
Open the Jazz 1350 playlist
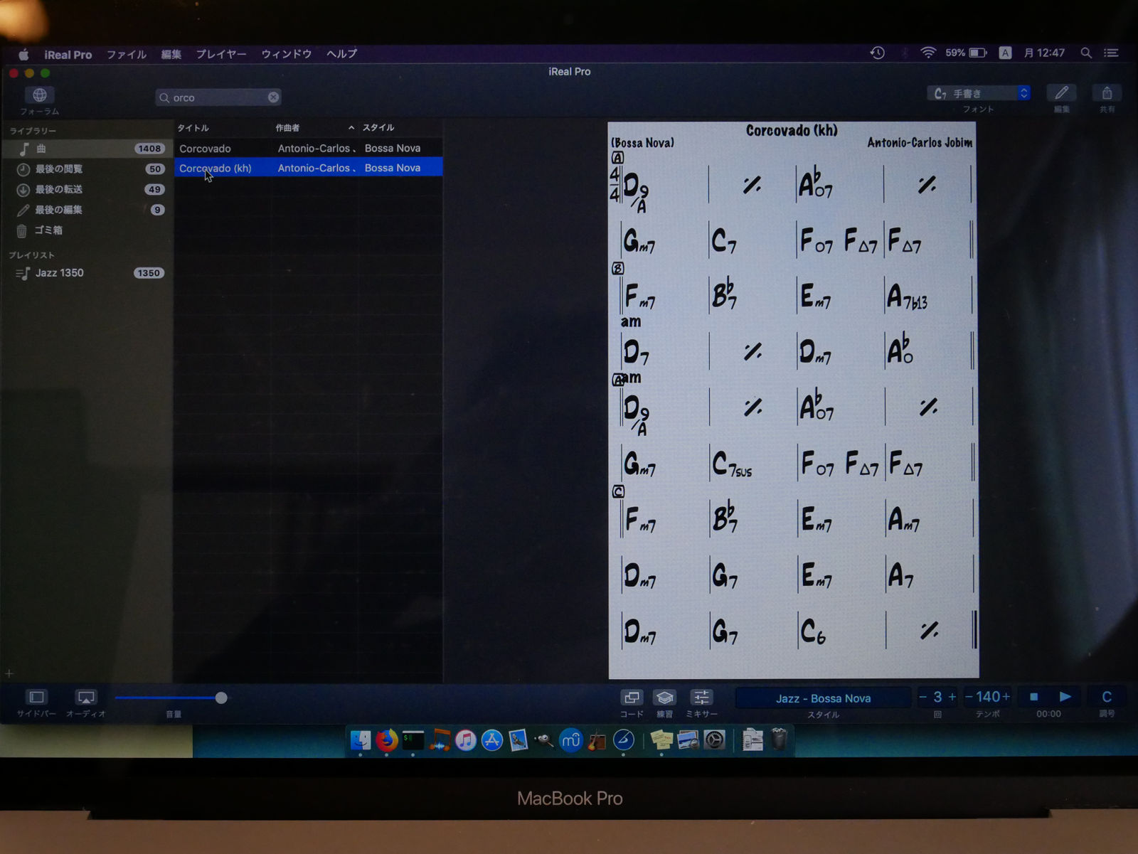coord(87,273)
